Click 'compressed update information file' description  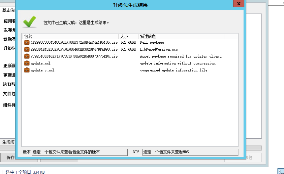click(174, 70)
